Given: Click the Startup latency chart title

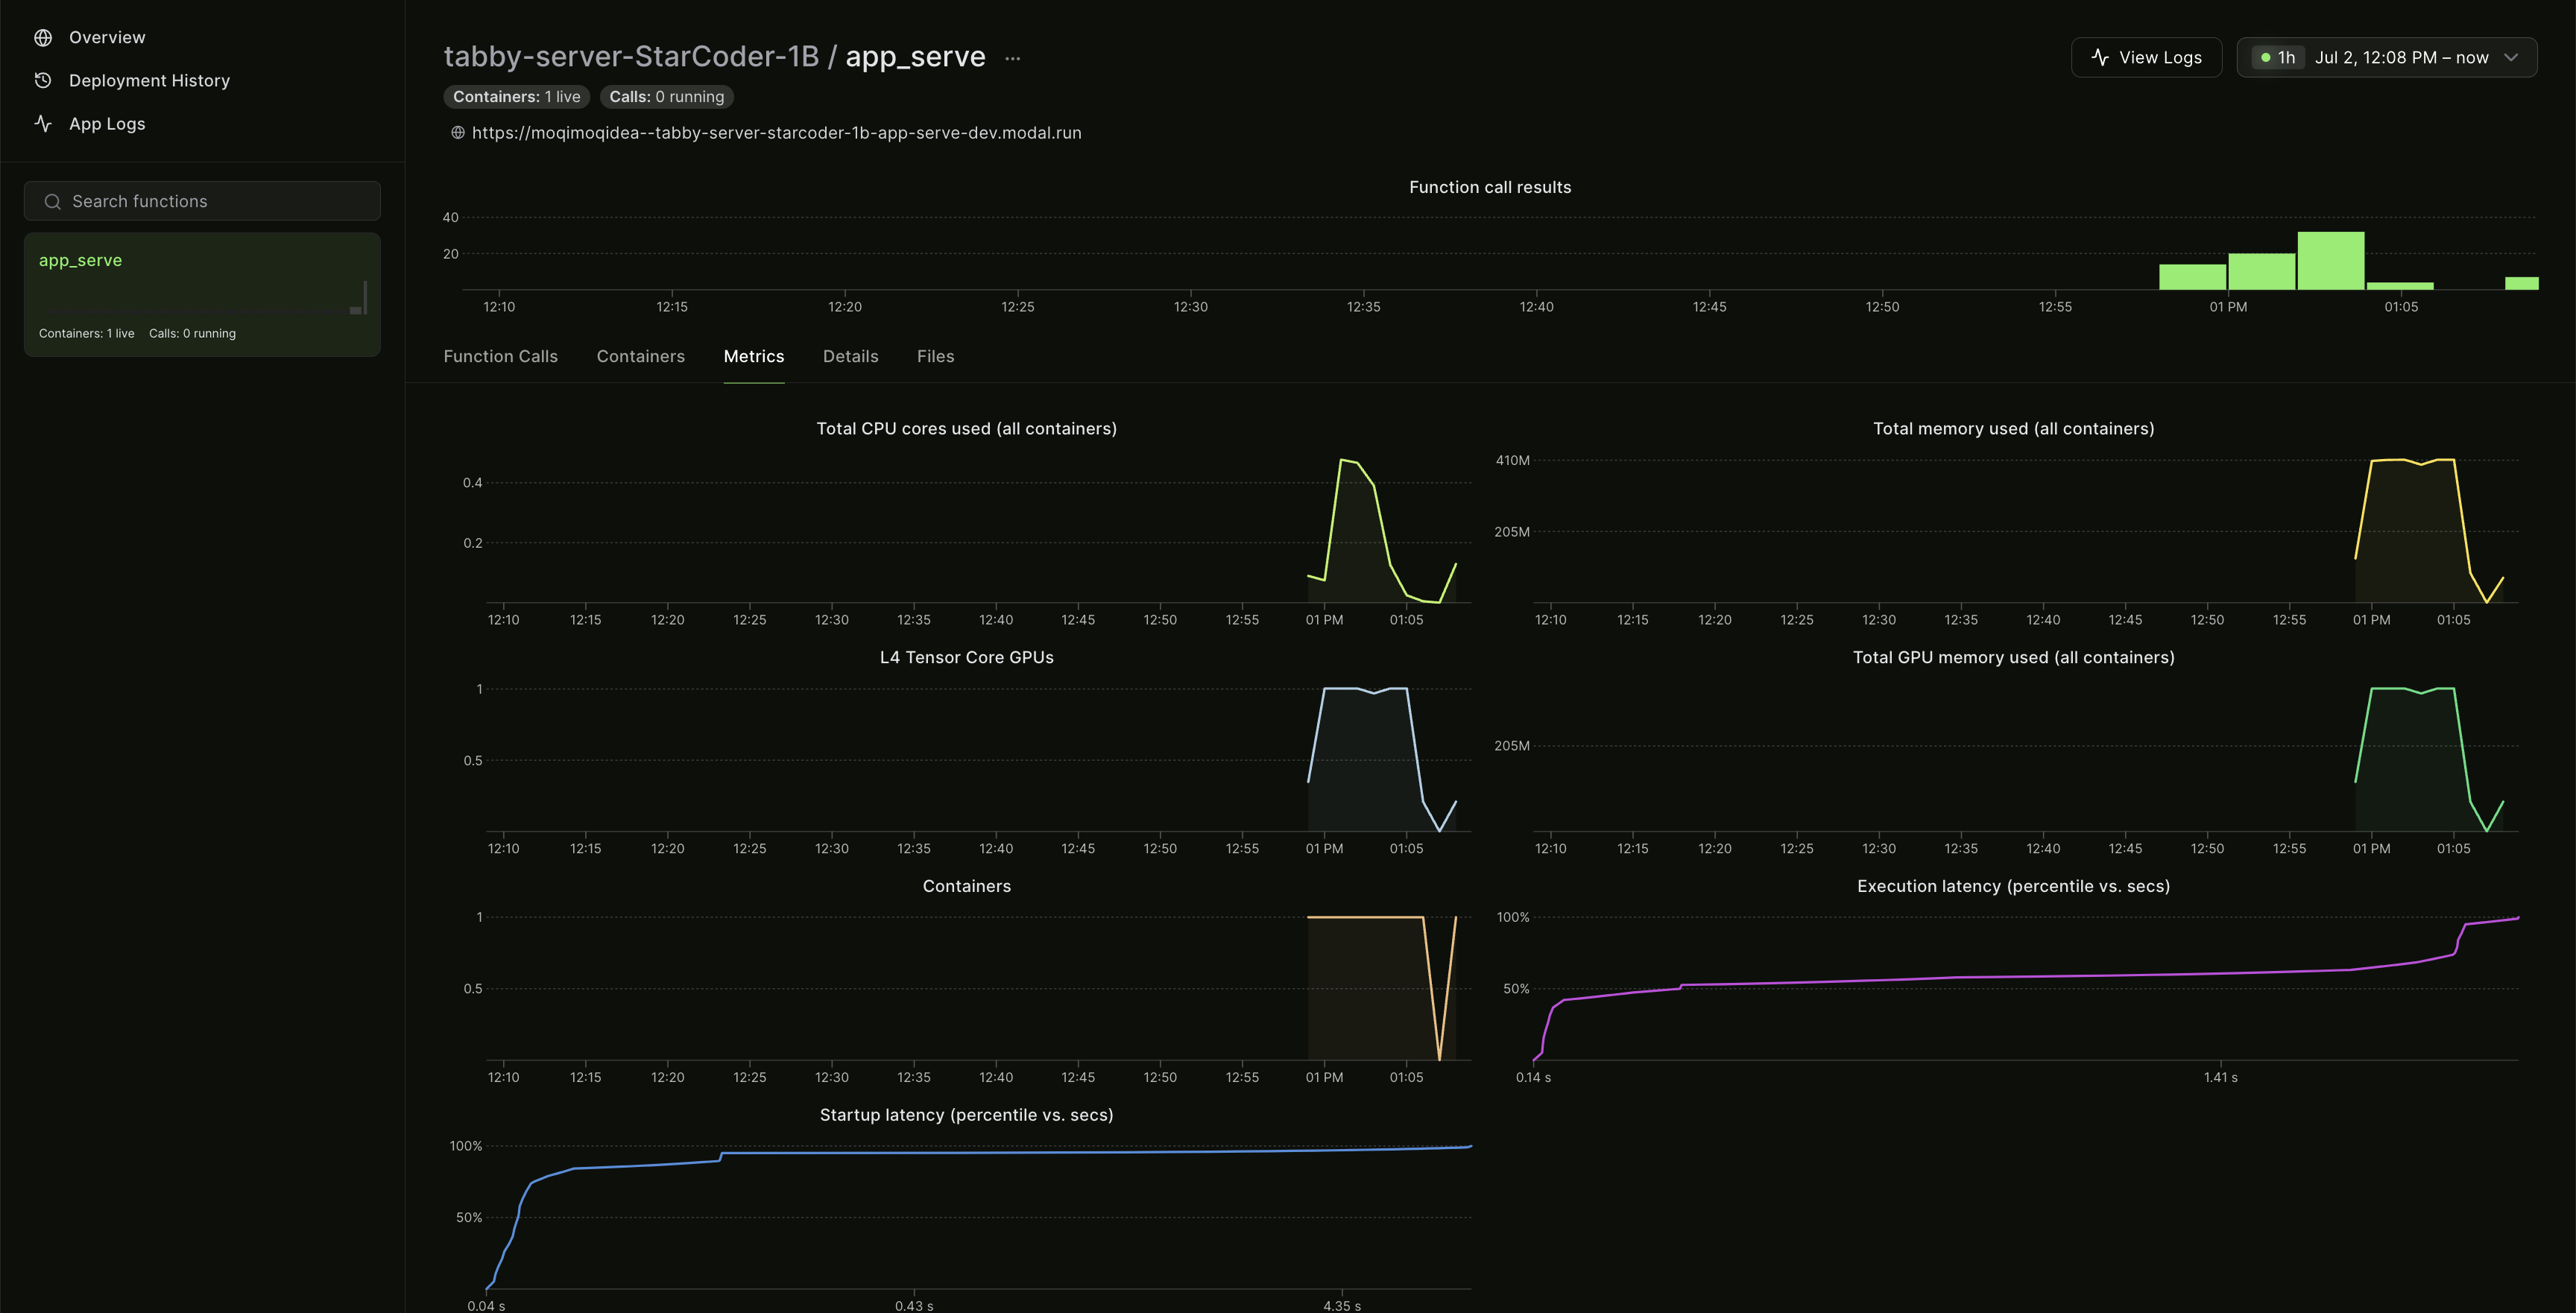Looking at the screenshot, I should tap(966, 1115).
